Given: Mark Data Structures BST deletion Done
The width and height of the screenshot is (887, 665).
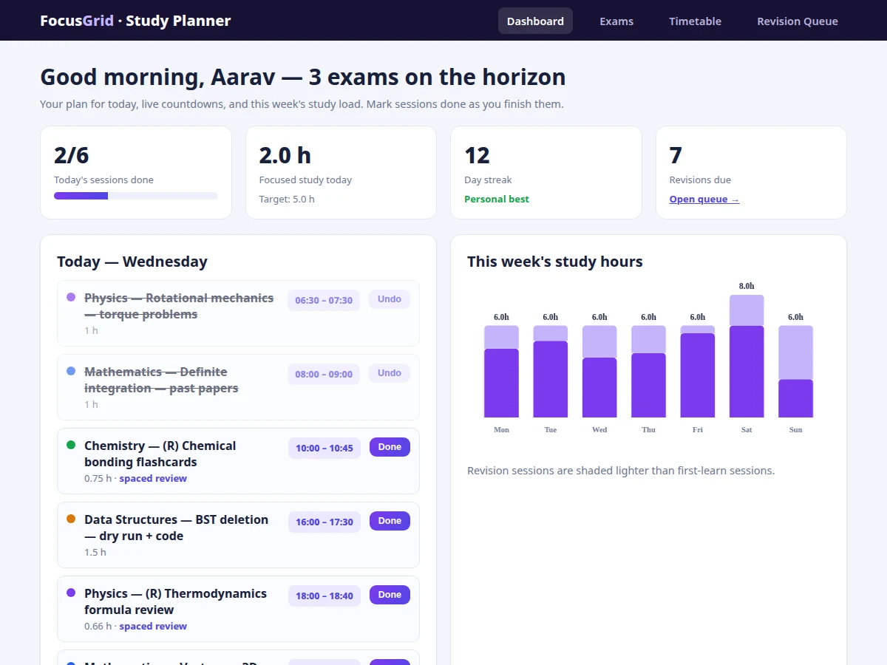Looking at the screenshot, I should point(390,521).
